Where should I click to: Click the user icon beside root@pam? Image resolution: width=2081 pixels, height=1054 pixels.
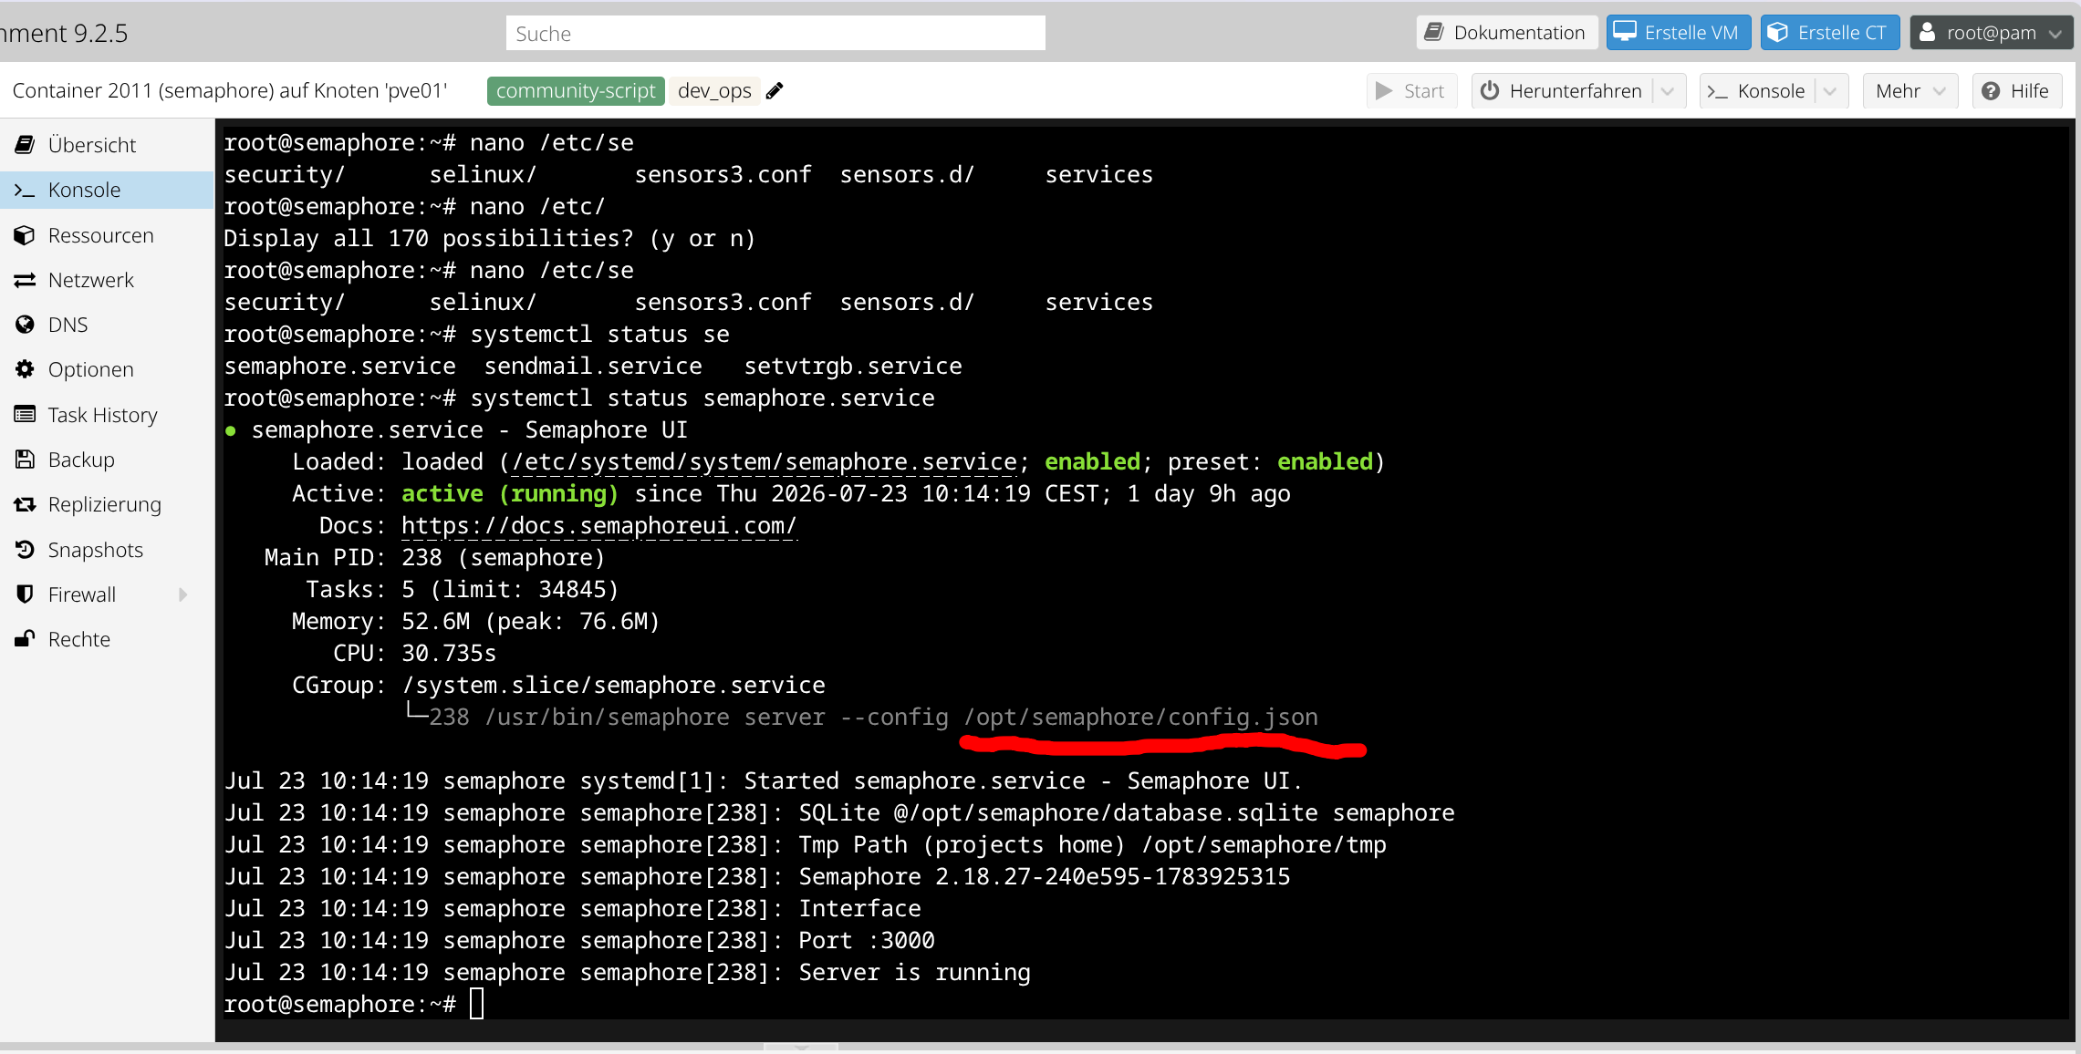(x=1927, y=32)
